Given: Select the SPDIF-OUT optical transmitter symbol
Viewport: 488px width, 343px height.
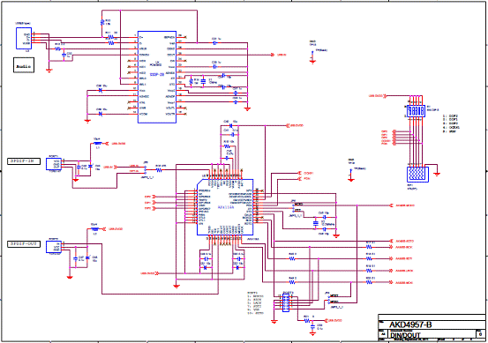Looking at the screenshot, I should [54, 247].
